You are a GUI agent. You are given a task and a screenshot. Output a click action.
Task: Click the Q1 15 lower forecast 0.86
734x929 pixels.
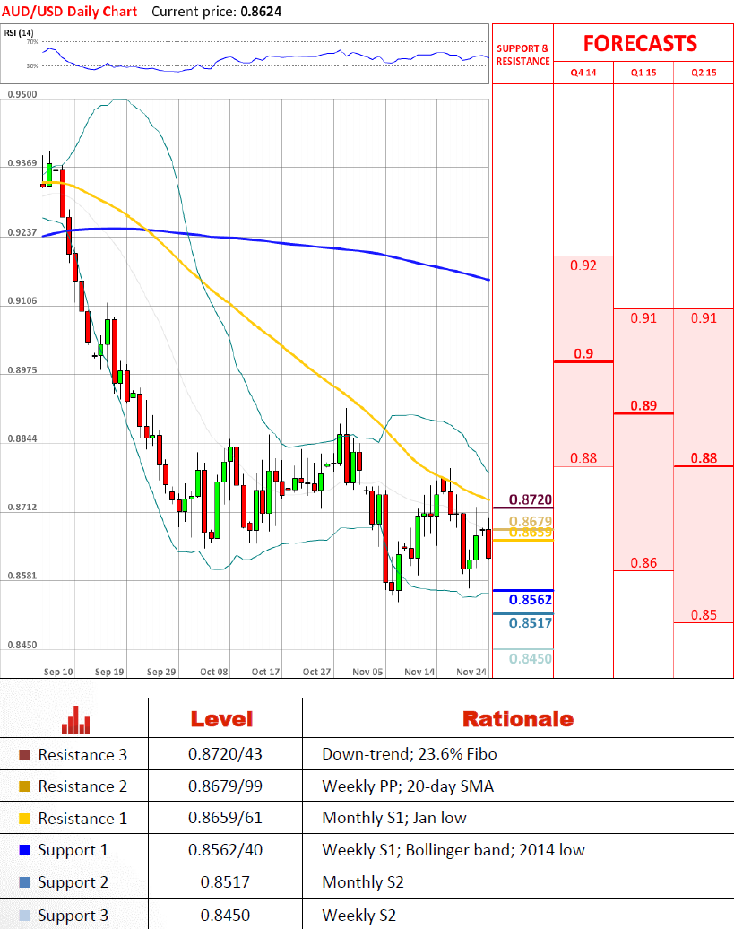643,563
